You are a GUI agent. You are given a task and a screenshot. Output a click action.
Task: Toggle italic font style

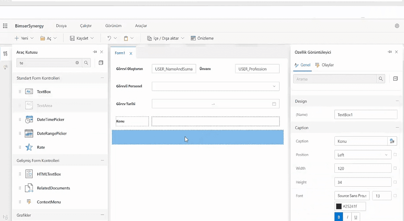pos(347,217)
